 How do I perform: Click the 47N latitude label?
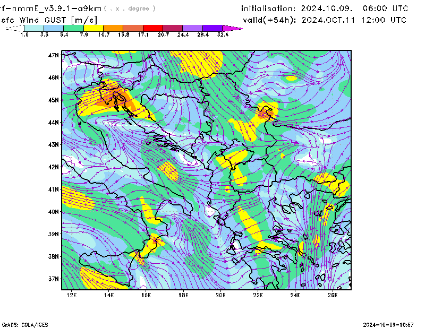pos(54,55)
